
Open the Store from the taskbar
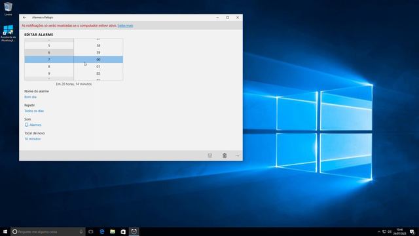pyautogui.click(x=123, y=231)
